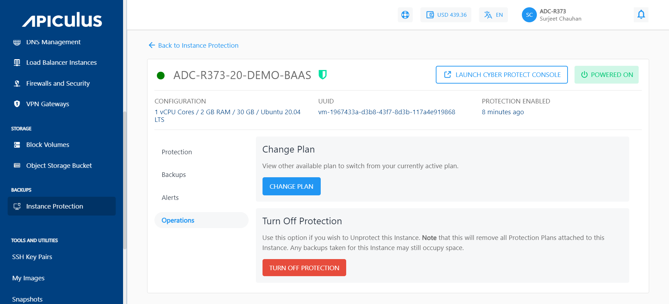Open the EN language selector
The width and height of the screenshot is (669, 304).
493,15
